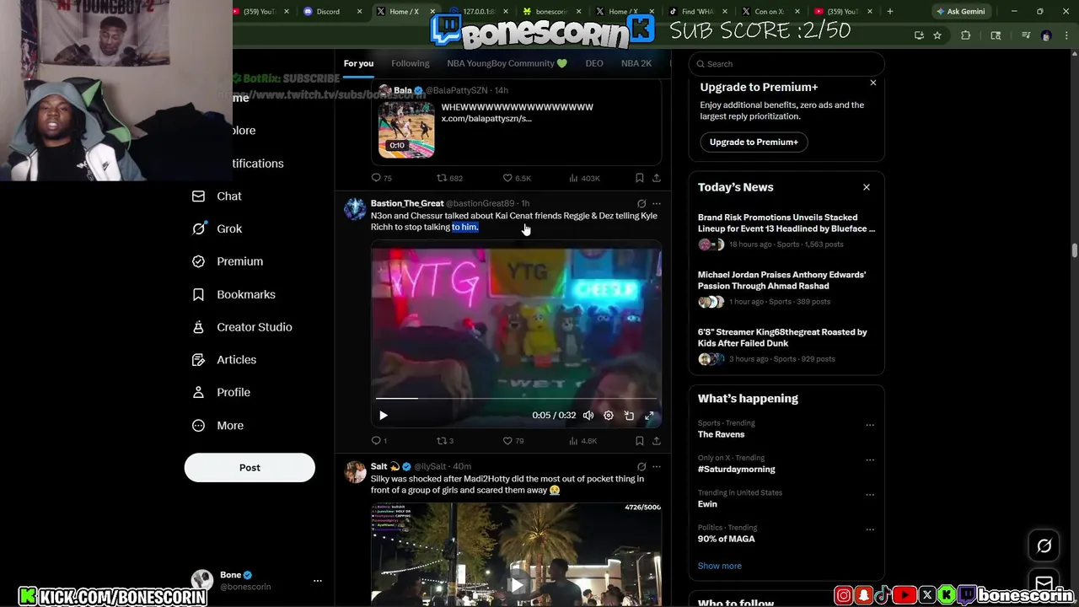View analytics of Bastion_The_Great post
Viewport: 1079px width, 607px height.
(x=583, y=441)
